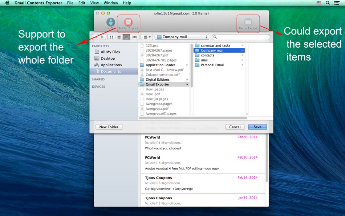The width and height of the screenshot is (345, 216).
Task: Open the item arrangement dropdown
Action: pyautogui.click(x=147, y=37)
